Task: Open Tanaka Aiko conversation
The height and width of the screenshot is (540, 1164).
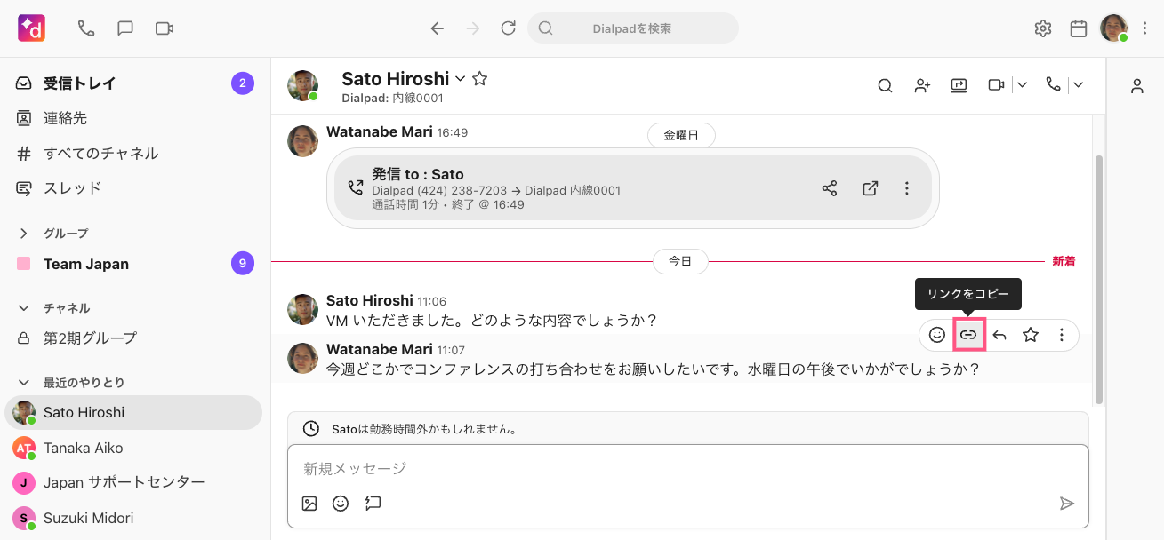Action: (133, 448)
